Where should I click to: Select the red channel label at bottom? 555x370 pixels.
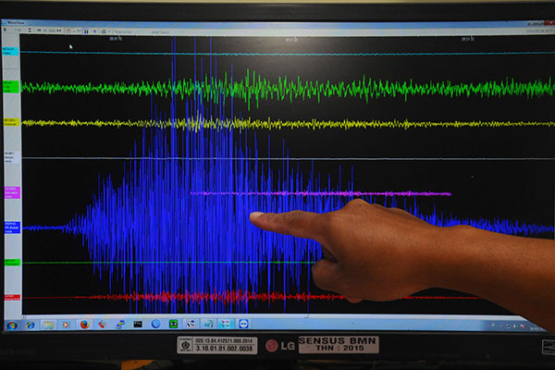point(10,298)
